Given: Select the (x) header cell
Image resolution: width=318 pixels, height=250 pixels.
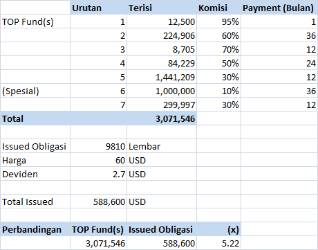Looking at the screenshot, I should (218, 229).
